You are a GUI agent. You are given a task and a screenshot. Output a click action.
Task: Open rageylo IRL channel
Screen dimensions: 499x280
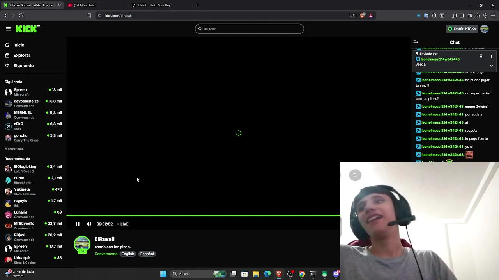(x=33, y=203)
